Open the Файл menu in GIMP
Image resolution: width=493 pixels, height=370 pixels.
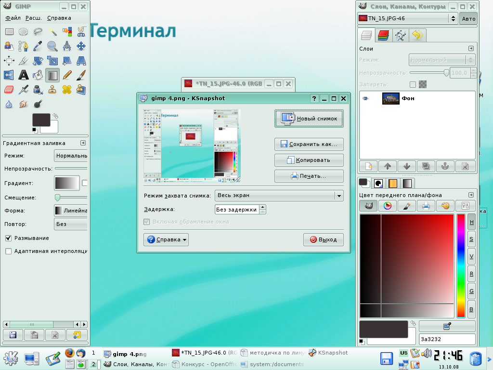13,18
